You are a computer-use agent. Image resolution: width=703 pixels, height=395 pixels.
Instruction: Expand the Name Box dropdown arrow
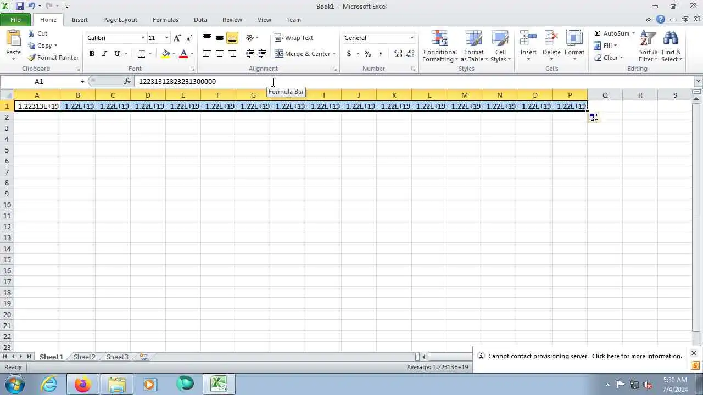tap(82, 81)
